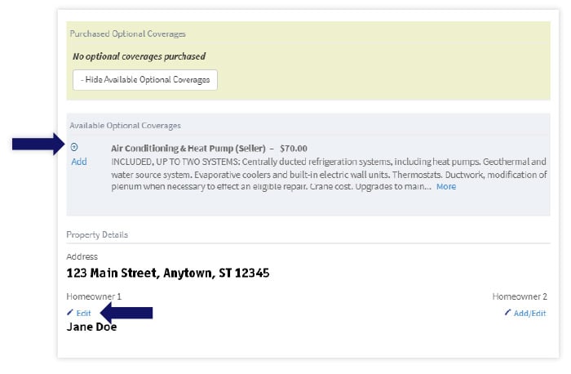The image size is (571, 374).
Task: Hide Available Optional Coverages
Action: [x=145, y=80]
